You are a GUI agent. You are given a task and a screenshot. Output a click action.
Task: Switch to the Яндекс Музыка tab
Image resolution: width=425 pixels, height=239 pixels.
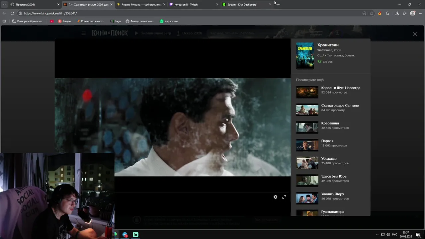coord(141,4)
